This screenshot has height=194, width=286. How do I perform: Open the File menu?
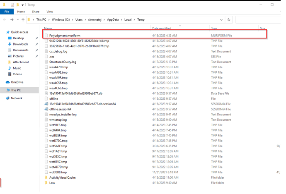pos(7,12)
